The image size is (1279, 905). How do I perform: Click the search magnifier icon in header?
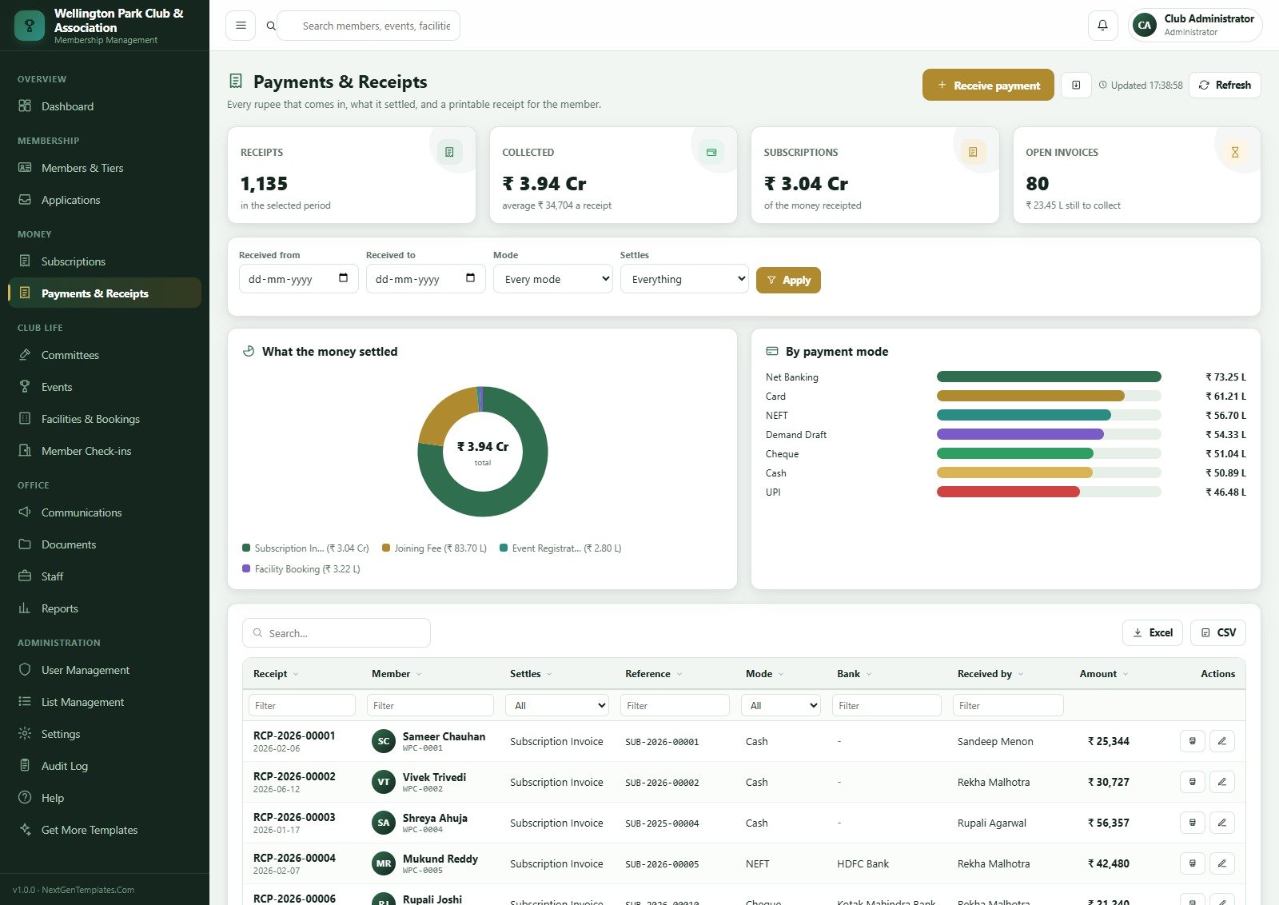click(271, 26)
